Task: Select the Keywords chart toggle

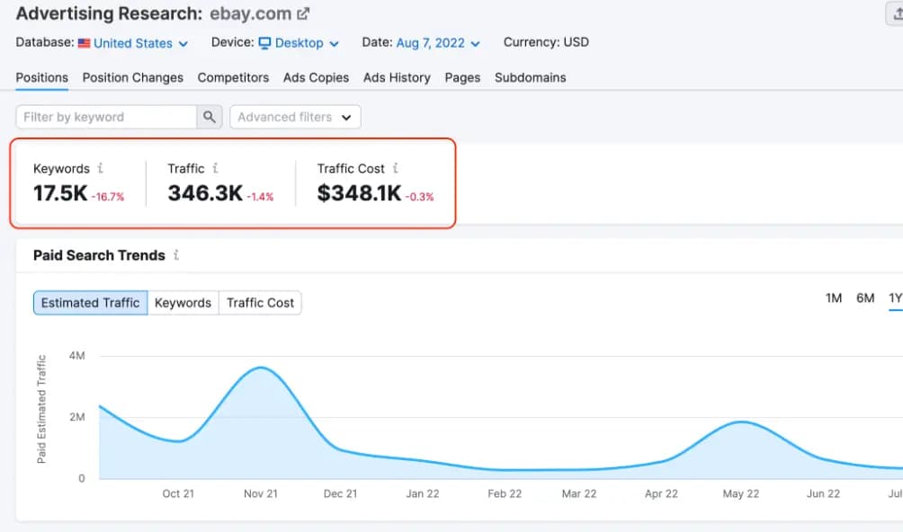Action: pos(183,303)
